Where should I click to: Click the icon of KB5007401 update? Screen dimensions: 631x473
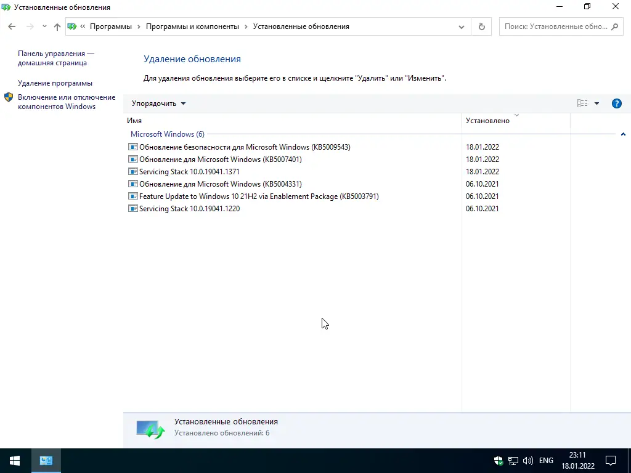[133, 160]
